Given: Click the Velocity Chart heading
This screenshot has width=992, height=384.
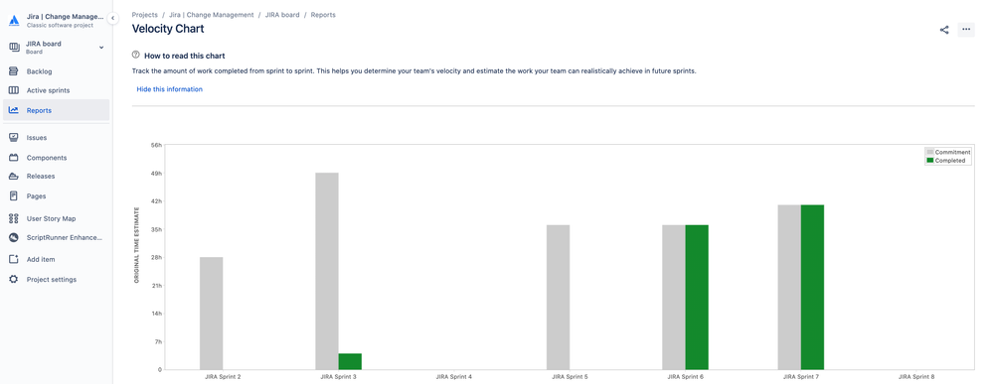Looking at the screenshot, I should (x=168, y=29).
